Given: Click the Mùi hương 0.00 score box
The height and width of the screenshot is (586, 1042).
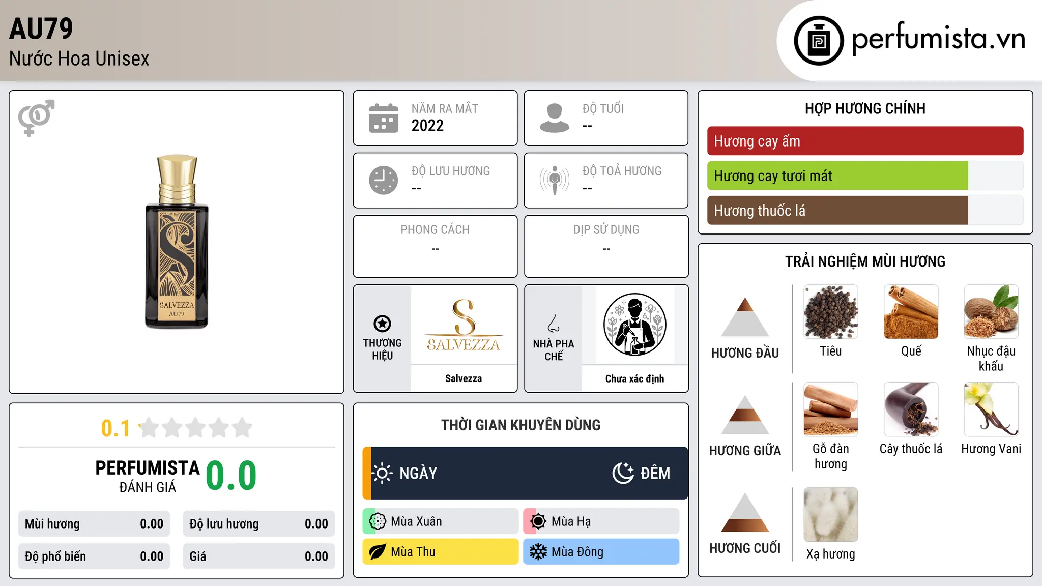Looking at the screenshot, I should [x=94, y=524].
